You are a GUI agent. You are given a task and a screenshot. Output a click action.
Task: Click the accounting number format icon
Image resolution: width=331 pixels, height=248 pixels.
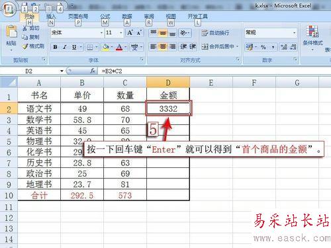coord(250,47)
